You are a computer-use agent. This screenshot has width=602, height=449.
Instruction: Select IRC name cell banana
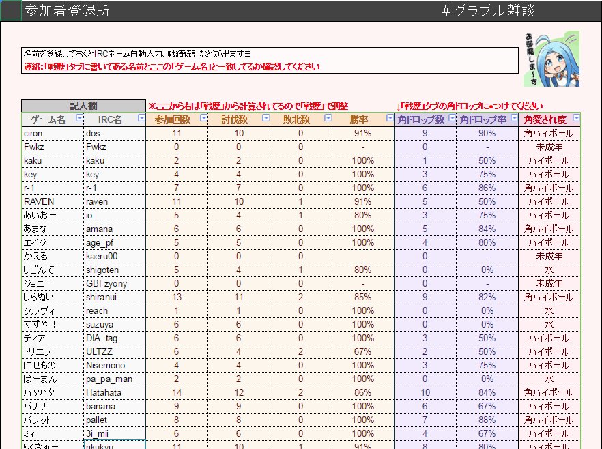[x=115, y=407]
